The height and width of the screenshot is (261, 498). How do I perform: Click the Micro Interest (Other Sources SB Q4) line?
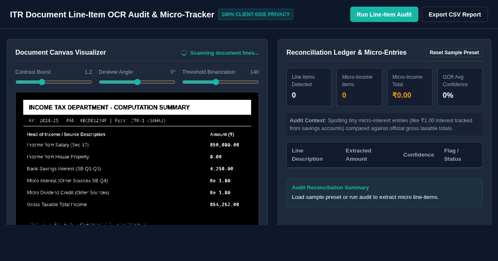pyautogui.click(x=67, y=181)
